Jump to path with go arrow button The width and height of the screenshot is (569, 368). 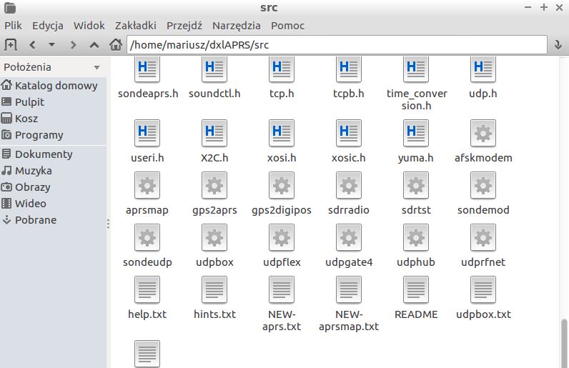click(558, 45)
